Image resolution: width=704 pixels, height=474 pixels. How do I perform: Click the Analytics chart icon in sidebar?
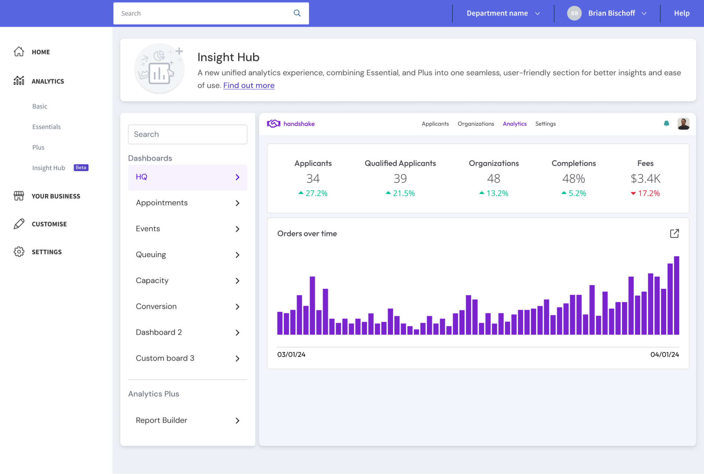click(x=19, y=81)
